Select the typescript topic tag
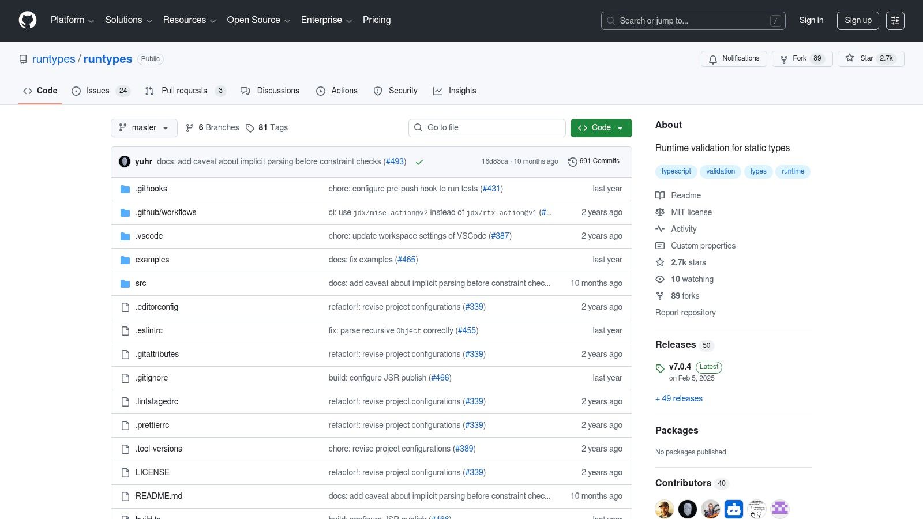Screen dimensions: 923x519 (676, 172)
